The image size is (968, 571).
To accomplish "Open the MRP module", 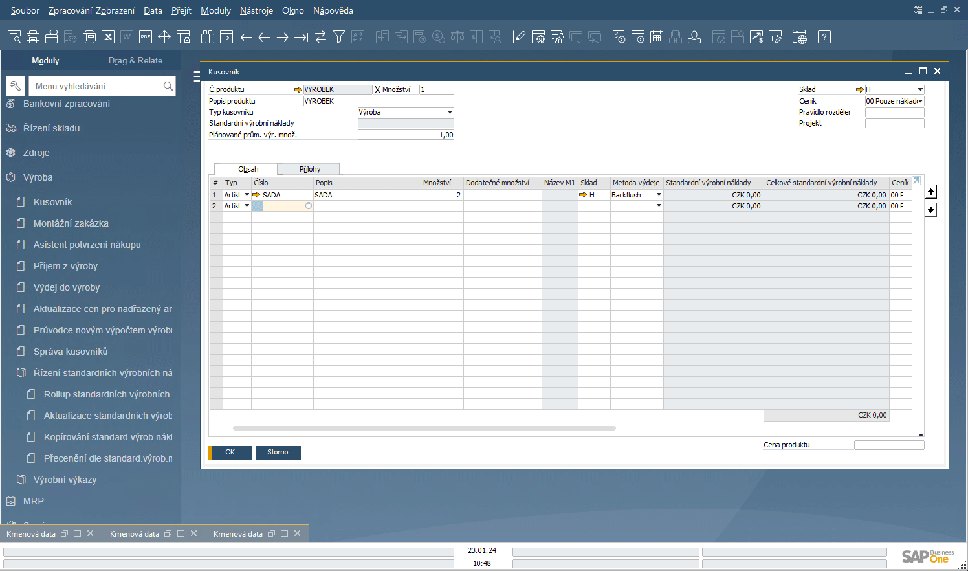I will point(33,501).
